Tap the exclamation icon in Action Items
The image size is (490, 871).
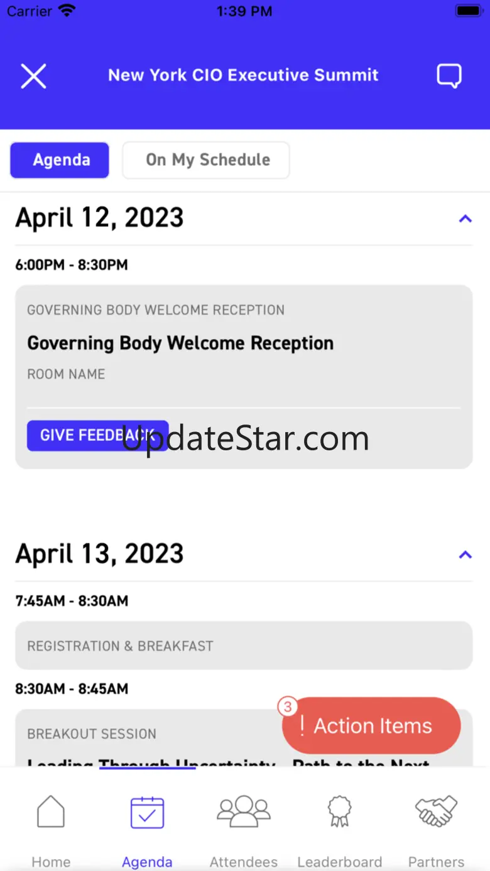pyautogui.click(x=302, y=726)
